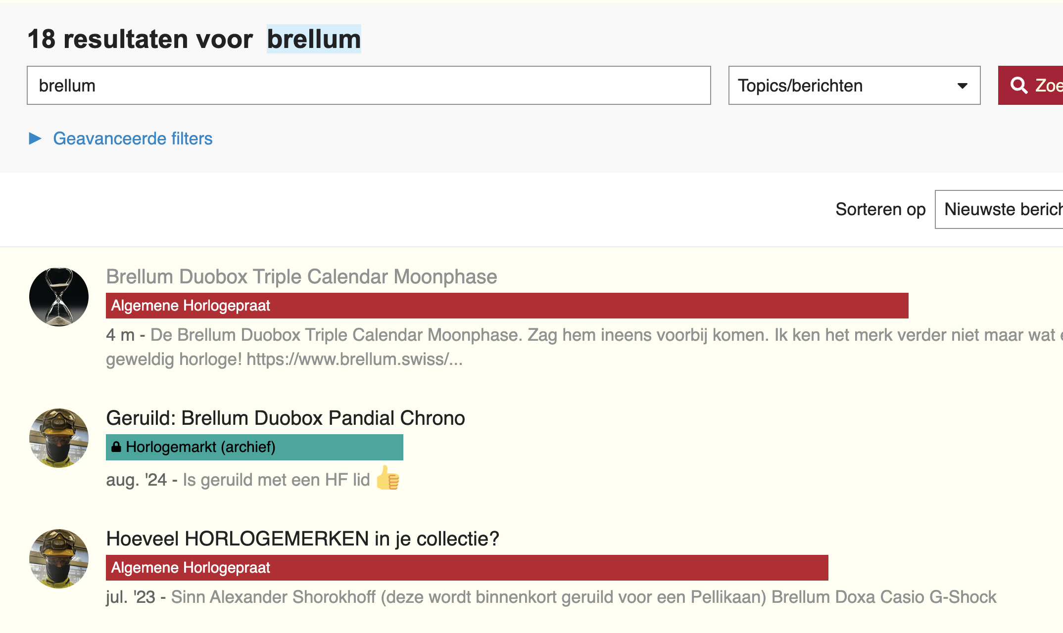
Task: Open the post excerpt with brellum.swiss link
Action: coord(584,347)
